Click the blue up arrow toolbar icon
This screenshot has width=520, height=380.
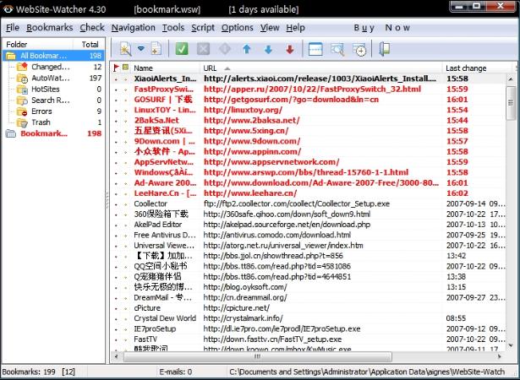point(247,49)
